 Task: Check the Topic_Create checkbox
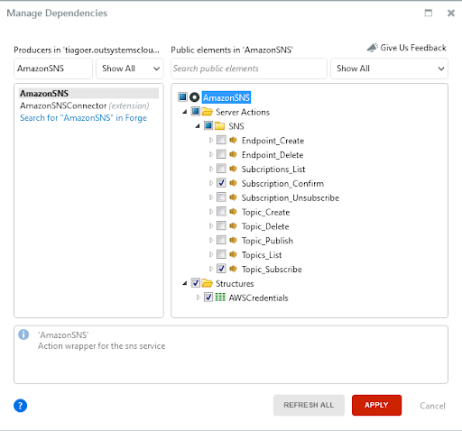221,211
